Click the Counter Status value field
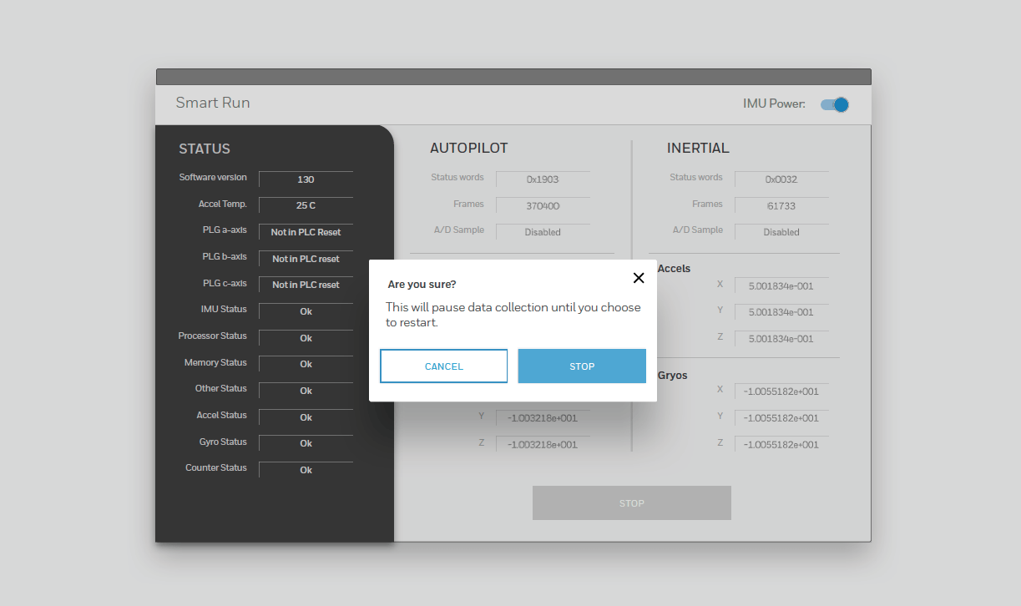 click(306, 470)
